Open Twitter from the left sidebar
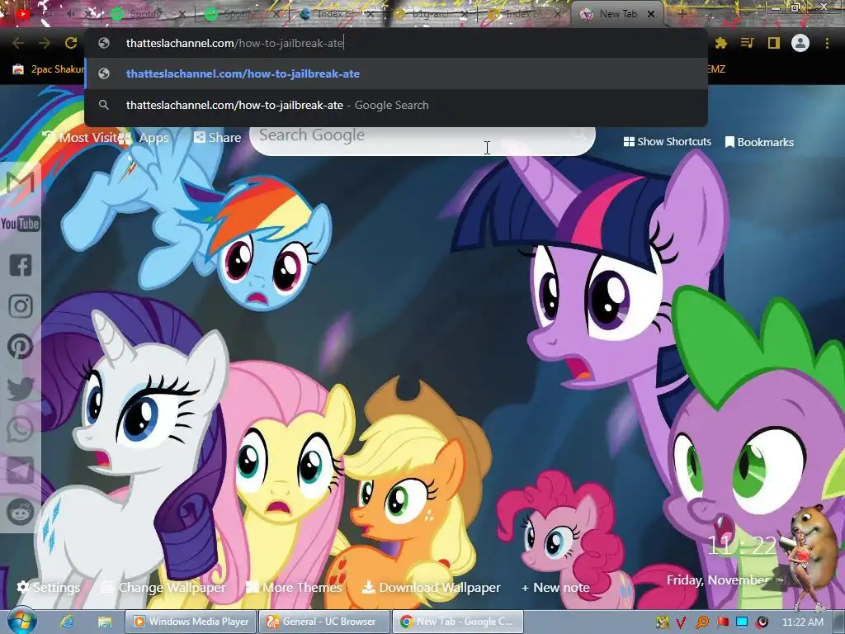Screen dimensions: 845x634 [21, 389]
